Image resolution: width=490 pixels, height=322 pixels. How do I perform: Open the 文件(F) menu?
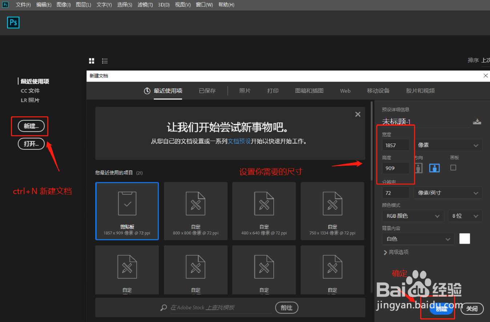pyautogui.click(x=23, y=5)
